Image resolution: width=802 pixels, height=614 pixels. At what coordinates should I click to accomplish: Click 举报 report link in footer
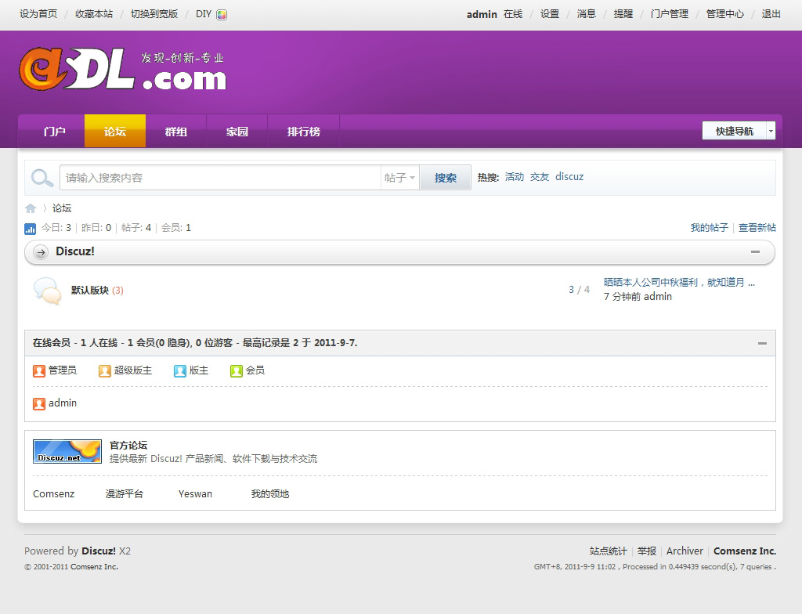point(646,551)
